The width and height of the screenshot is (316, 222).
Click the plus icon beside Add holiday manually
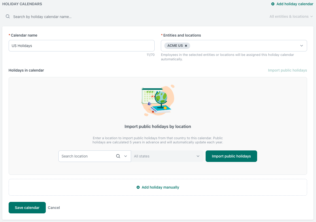(x=138, y=187)
